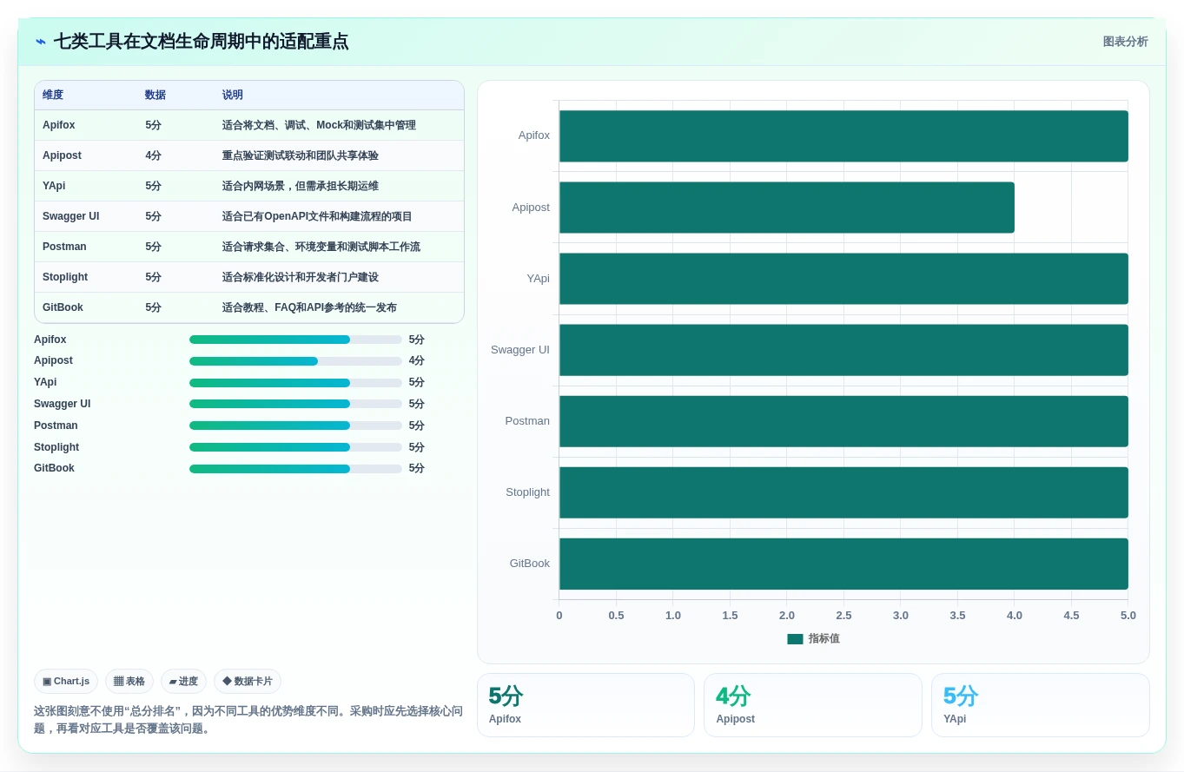Screen dimensions: 1184x772
Task: Click the 图表分析 label in header
Action: click(x=1125, y=42)
